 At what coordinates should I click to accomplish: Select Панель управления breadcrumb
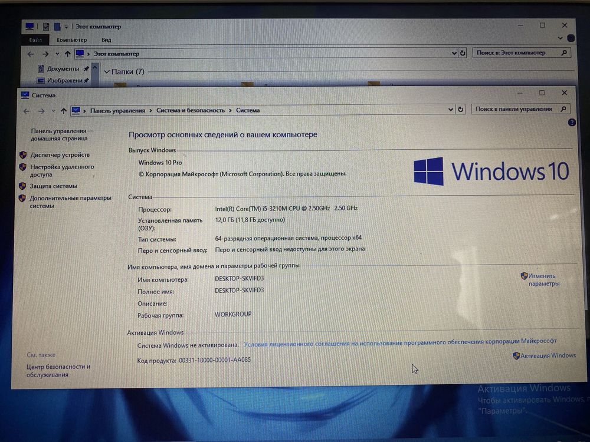click(x=117, y=111)
